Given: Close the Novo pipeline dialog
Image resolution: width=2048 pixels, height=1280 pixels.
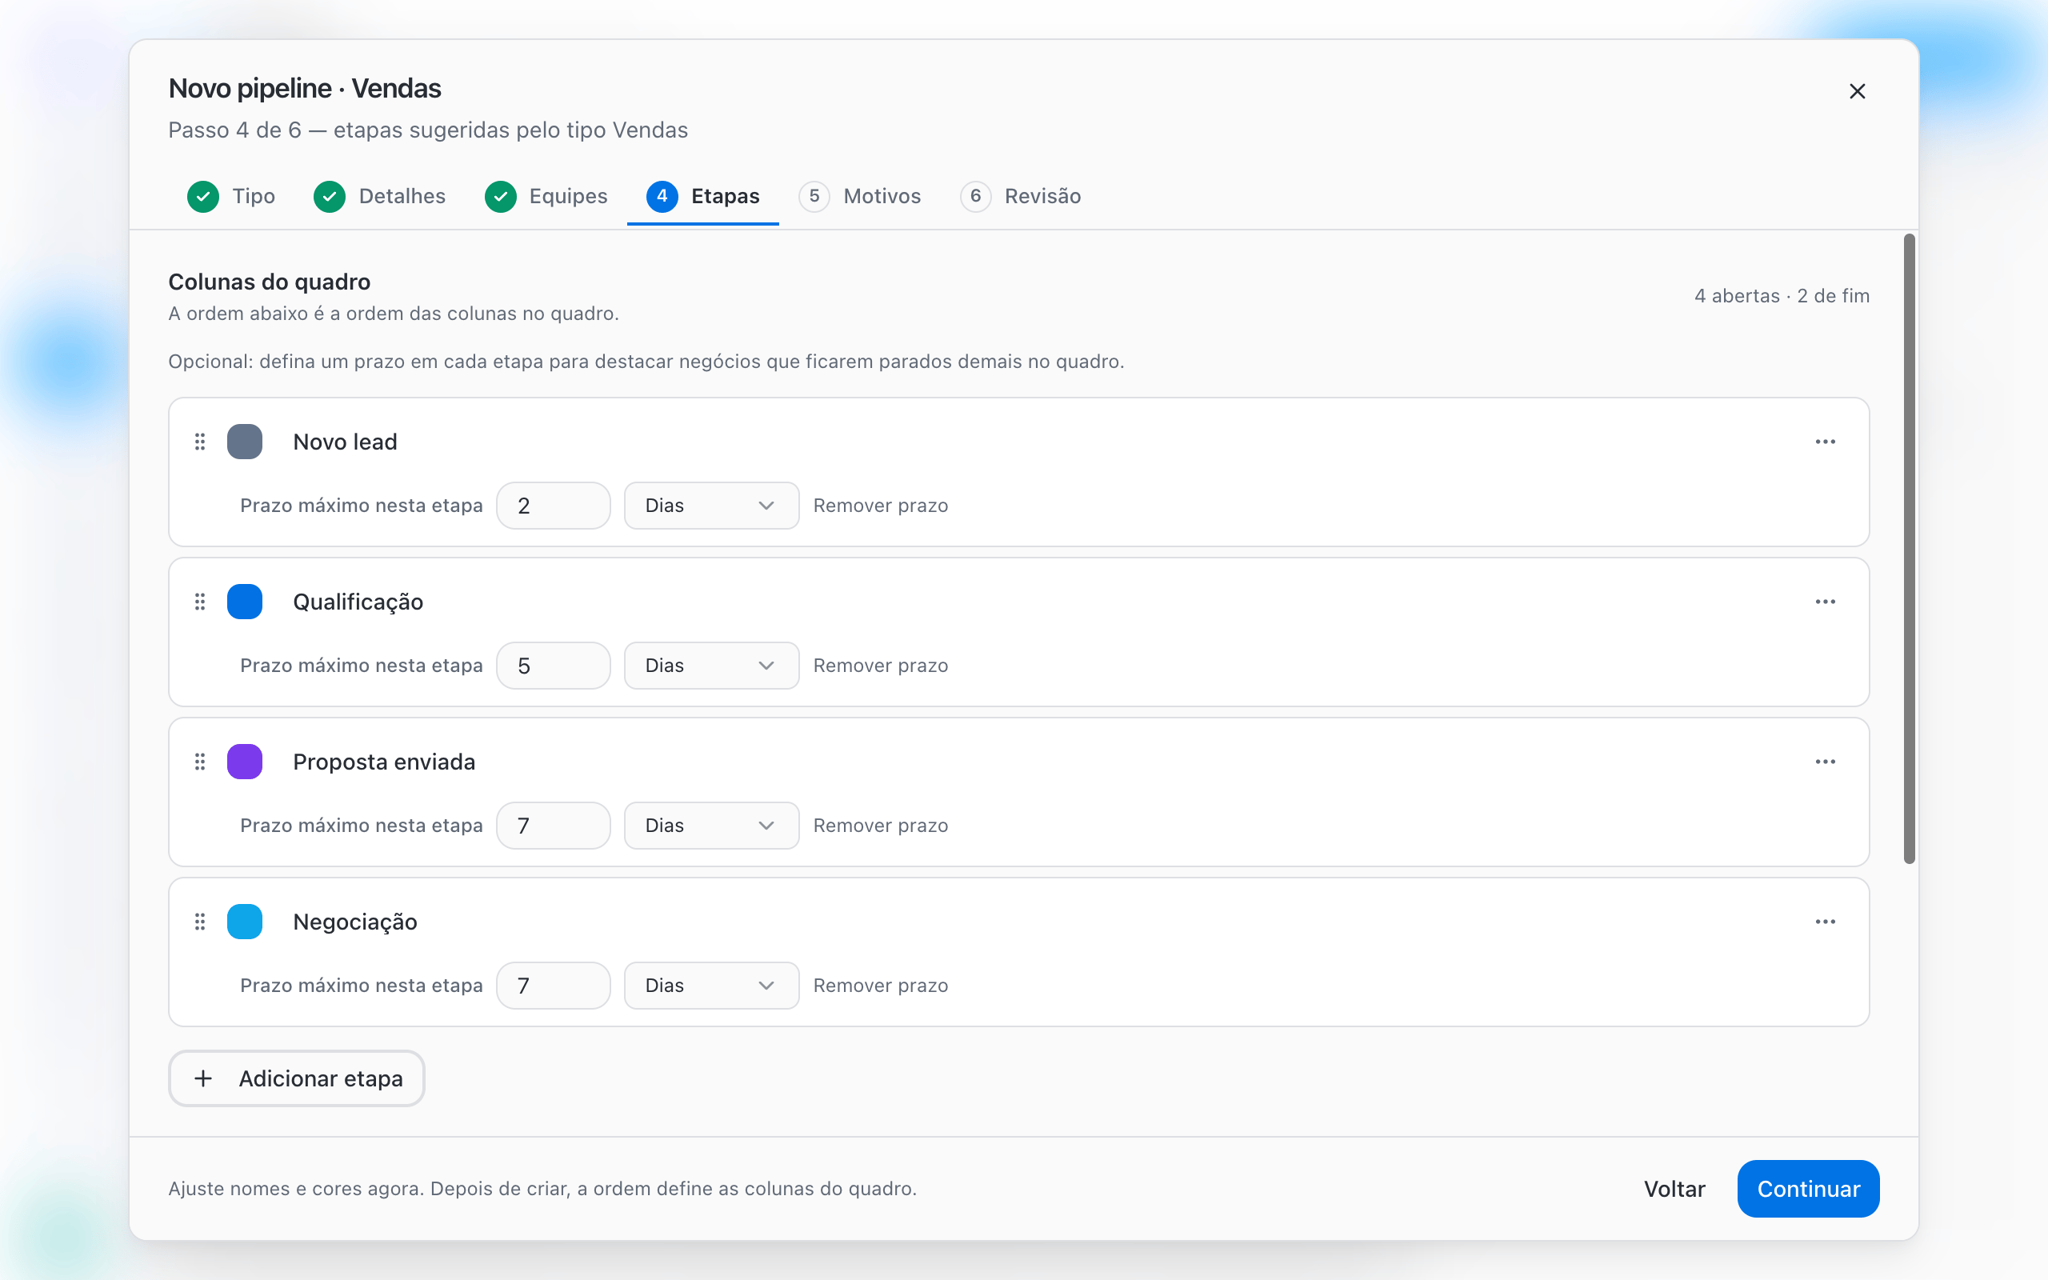Looking at the screenshot, I should pyautogui.click(x=1858, y=91).
